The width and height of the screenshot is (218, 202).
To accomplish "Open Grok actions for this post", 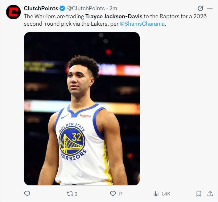I will tap(200, 8).
